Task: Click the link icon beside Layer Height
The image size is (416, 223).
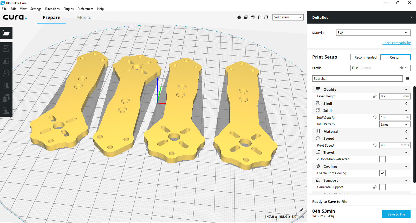Action: (375, 96)
